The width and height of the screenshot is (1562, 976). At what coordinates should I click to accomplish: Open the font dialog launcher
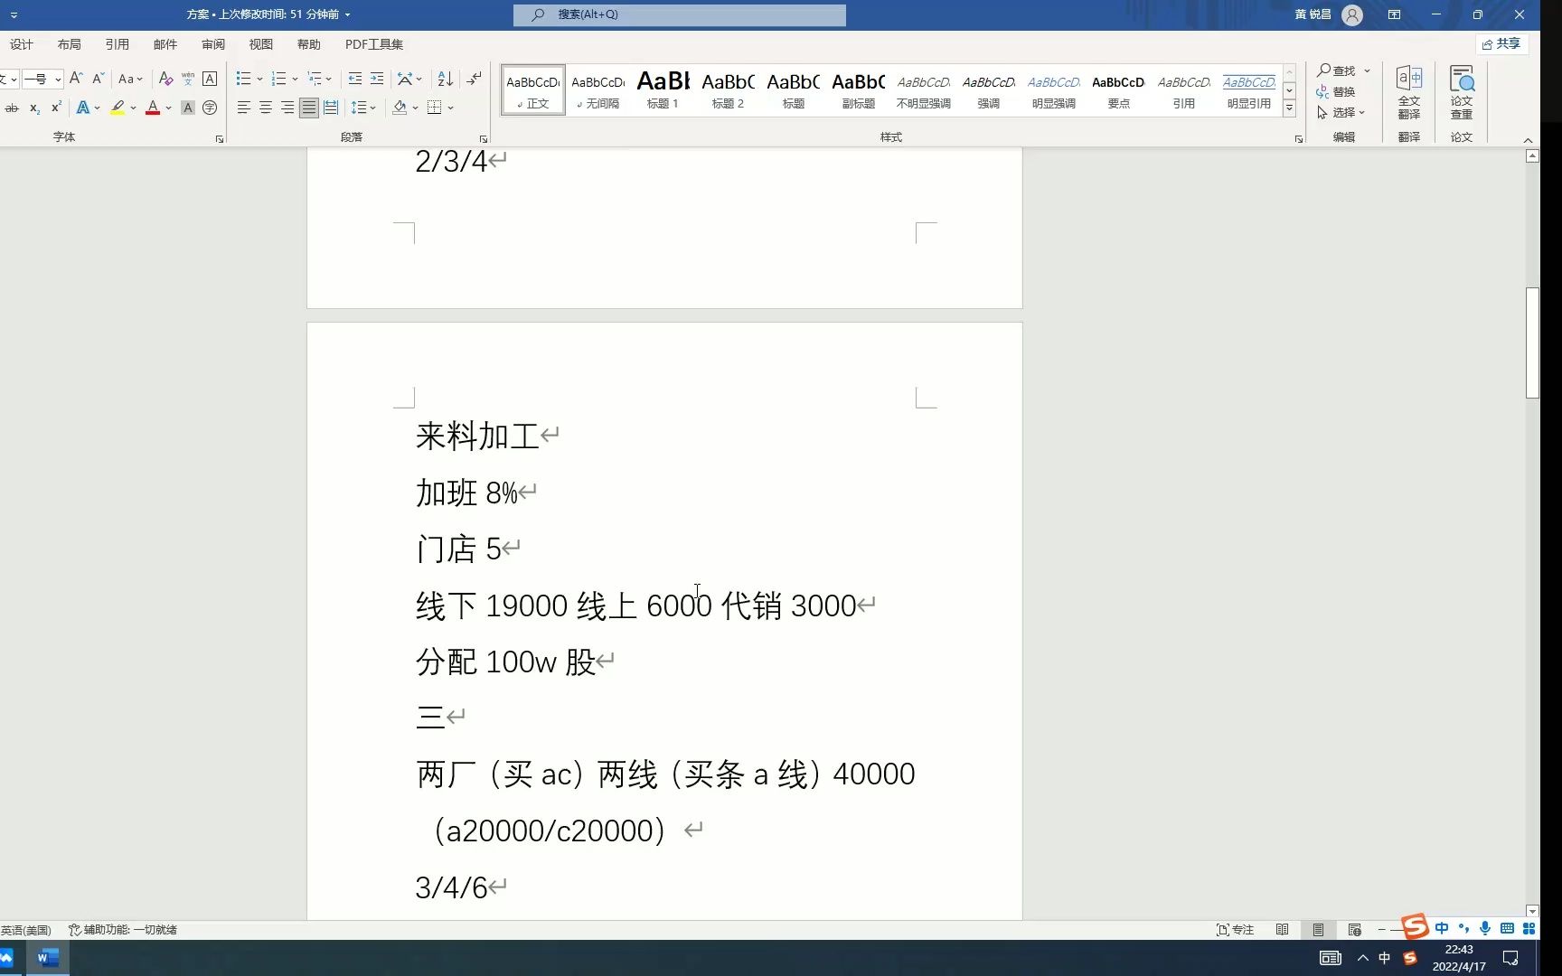[x=219, y=139]
